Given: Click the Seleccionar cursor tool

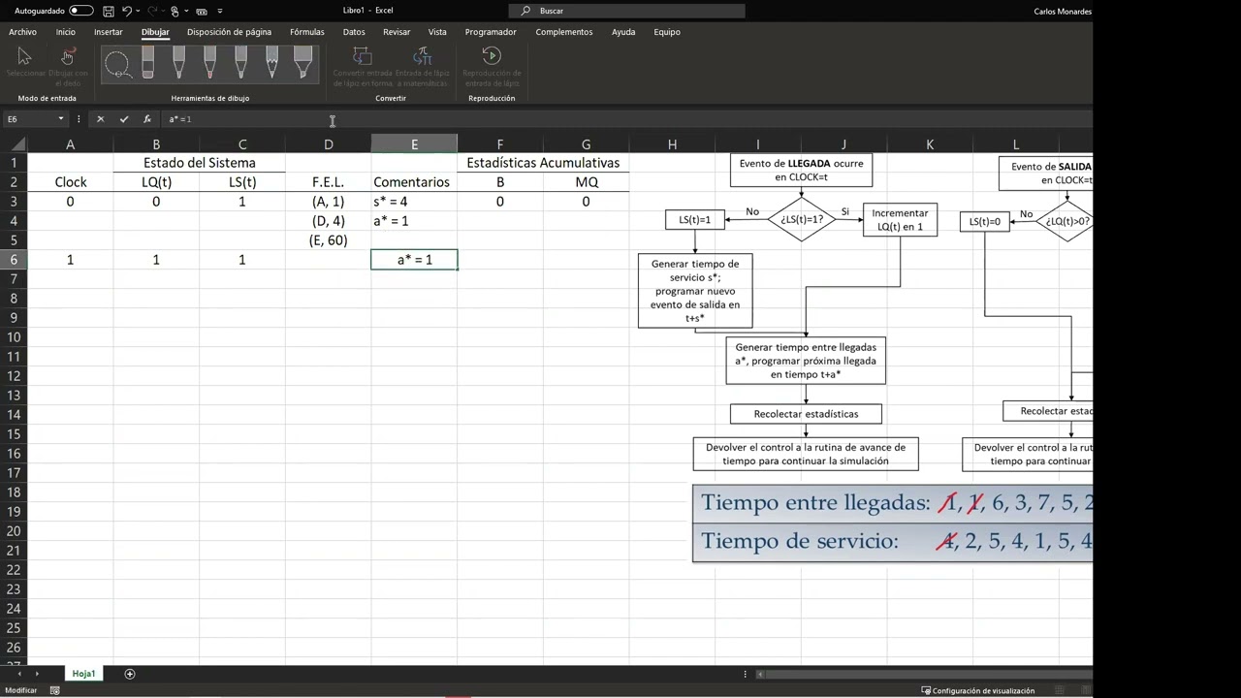Looking at the screenshot, I should [24, 65].
